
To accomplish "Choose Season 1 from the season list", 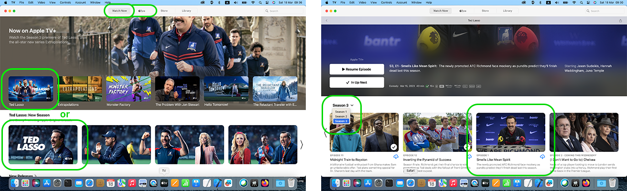I will point(341,111).
